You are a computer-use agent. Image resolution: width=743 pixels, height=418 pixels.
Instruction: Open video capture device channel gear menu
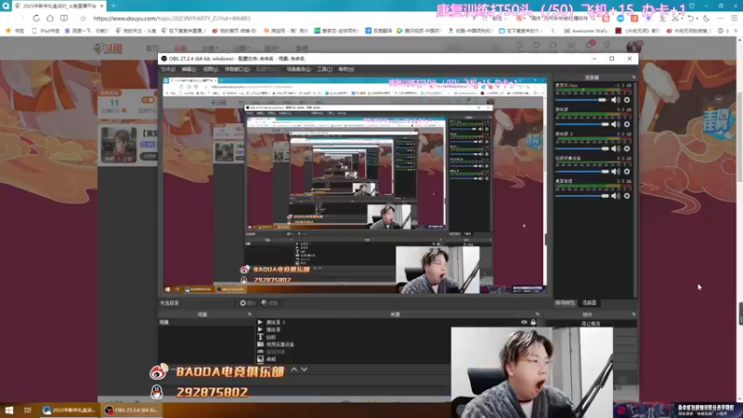point(627,172)
